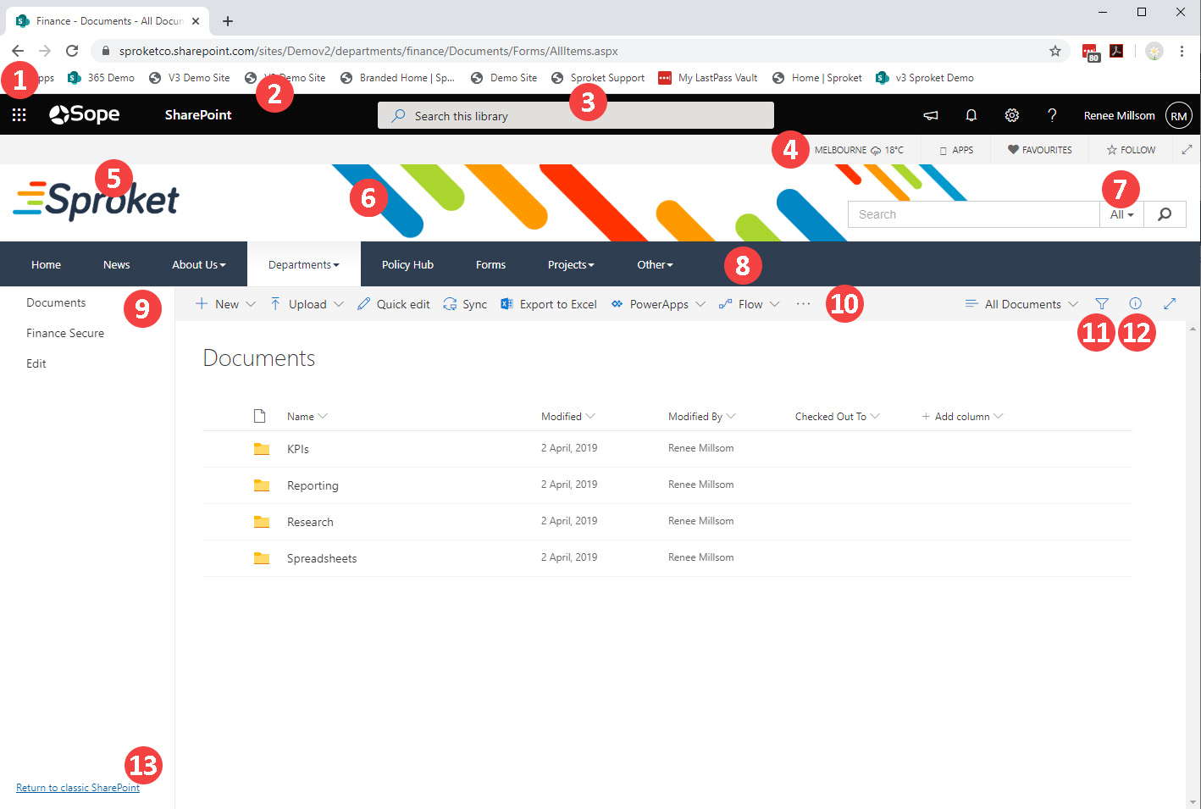Expand the All Documents view dropdown
The height and width of the screenshot is (809, 1201).
coord(1022,304)
